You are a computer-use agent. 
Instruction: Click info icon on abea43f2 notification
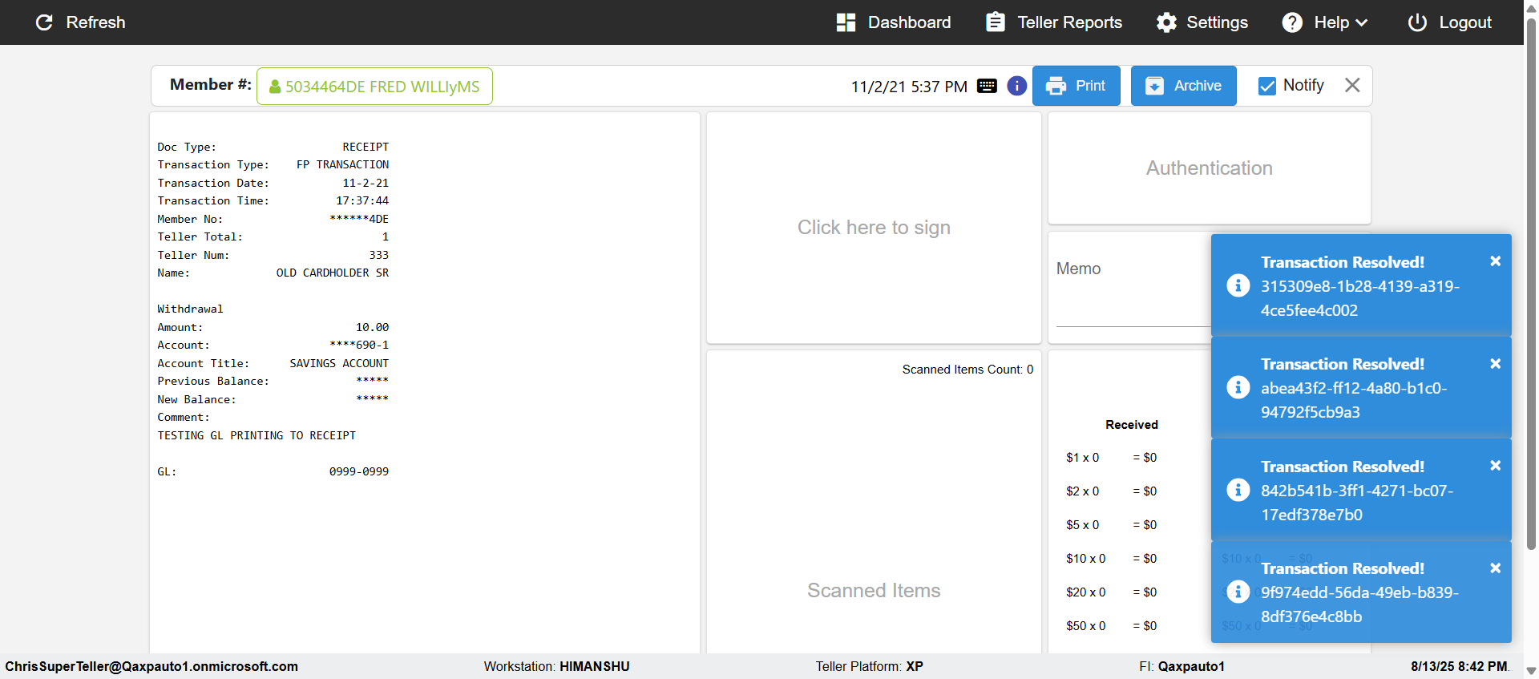coord(1238,388)
